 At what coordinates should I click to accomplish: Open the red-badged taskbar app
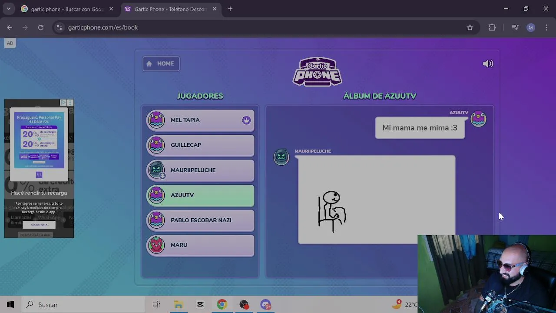pos(244,305)
